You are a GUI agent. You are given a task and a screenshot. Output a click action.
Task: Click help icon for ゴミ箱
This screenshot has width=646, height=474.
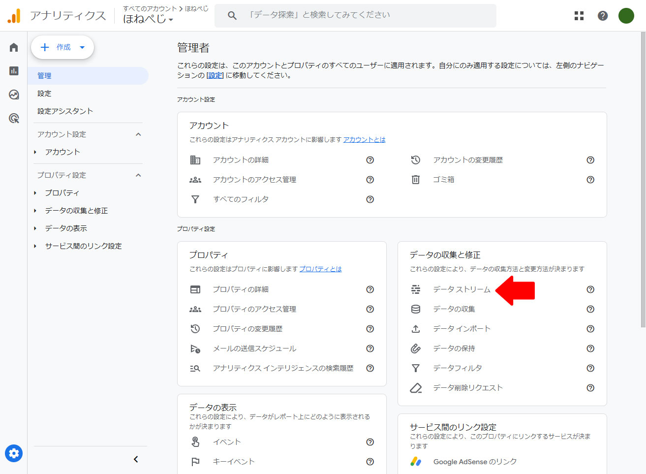pos(590,180)
